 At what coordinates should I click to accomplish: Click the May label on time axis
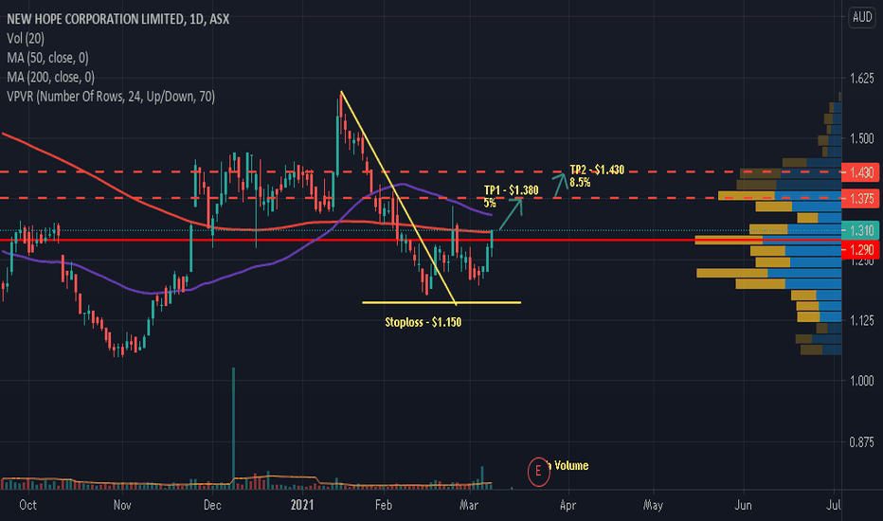click(653, 505)
